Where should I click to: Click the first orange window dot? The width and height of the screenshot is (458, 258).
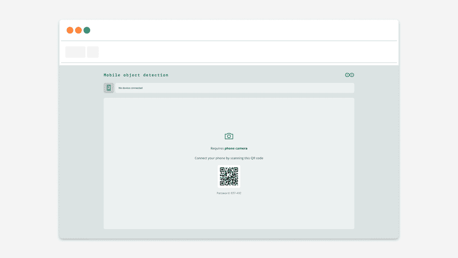click(70, 30)
